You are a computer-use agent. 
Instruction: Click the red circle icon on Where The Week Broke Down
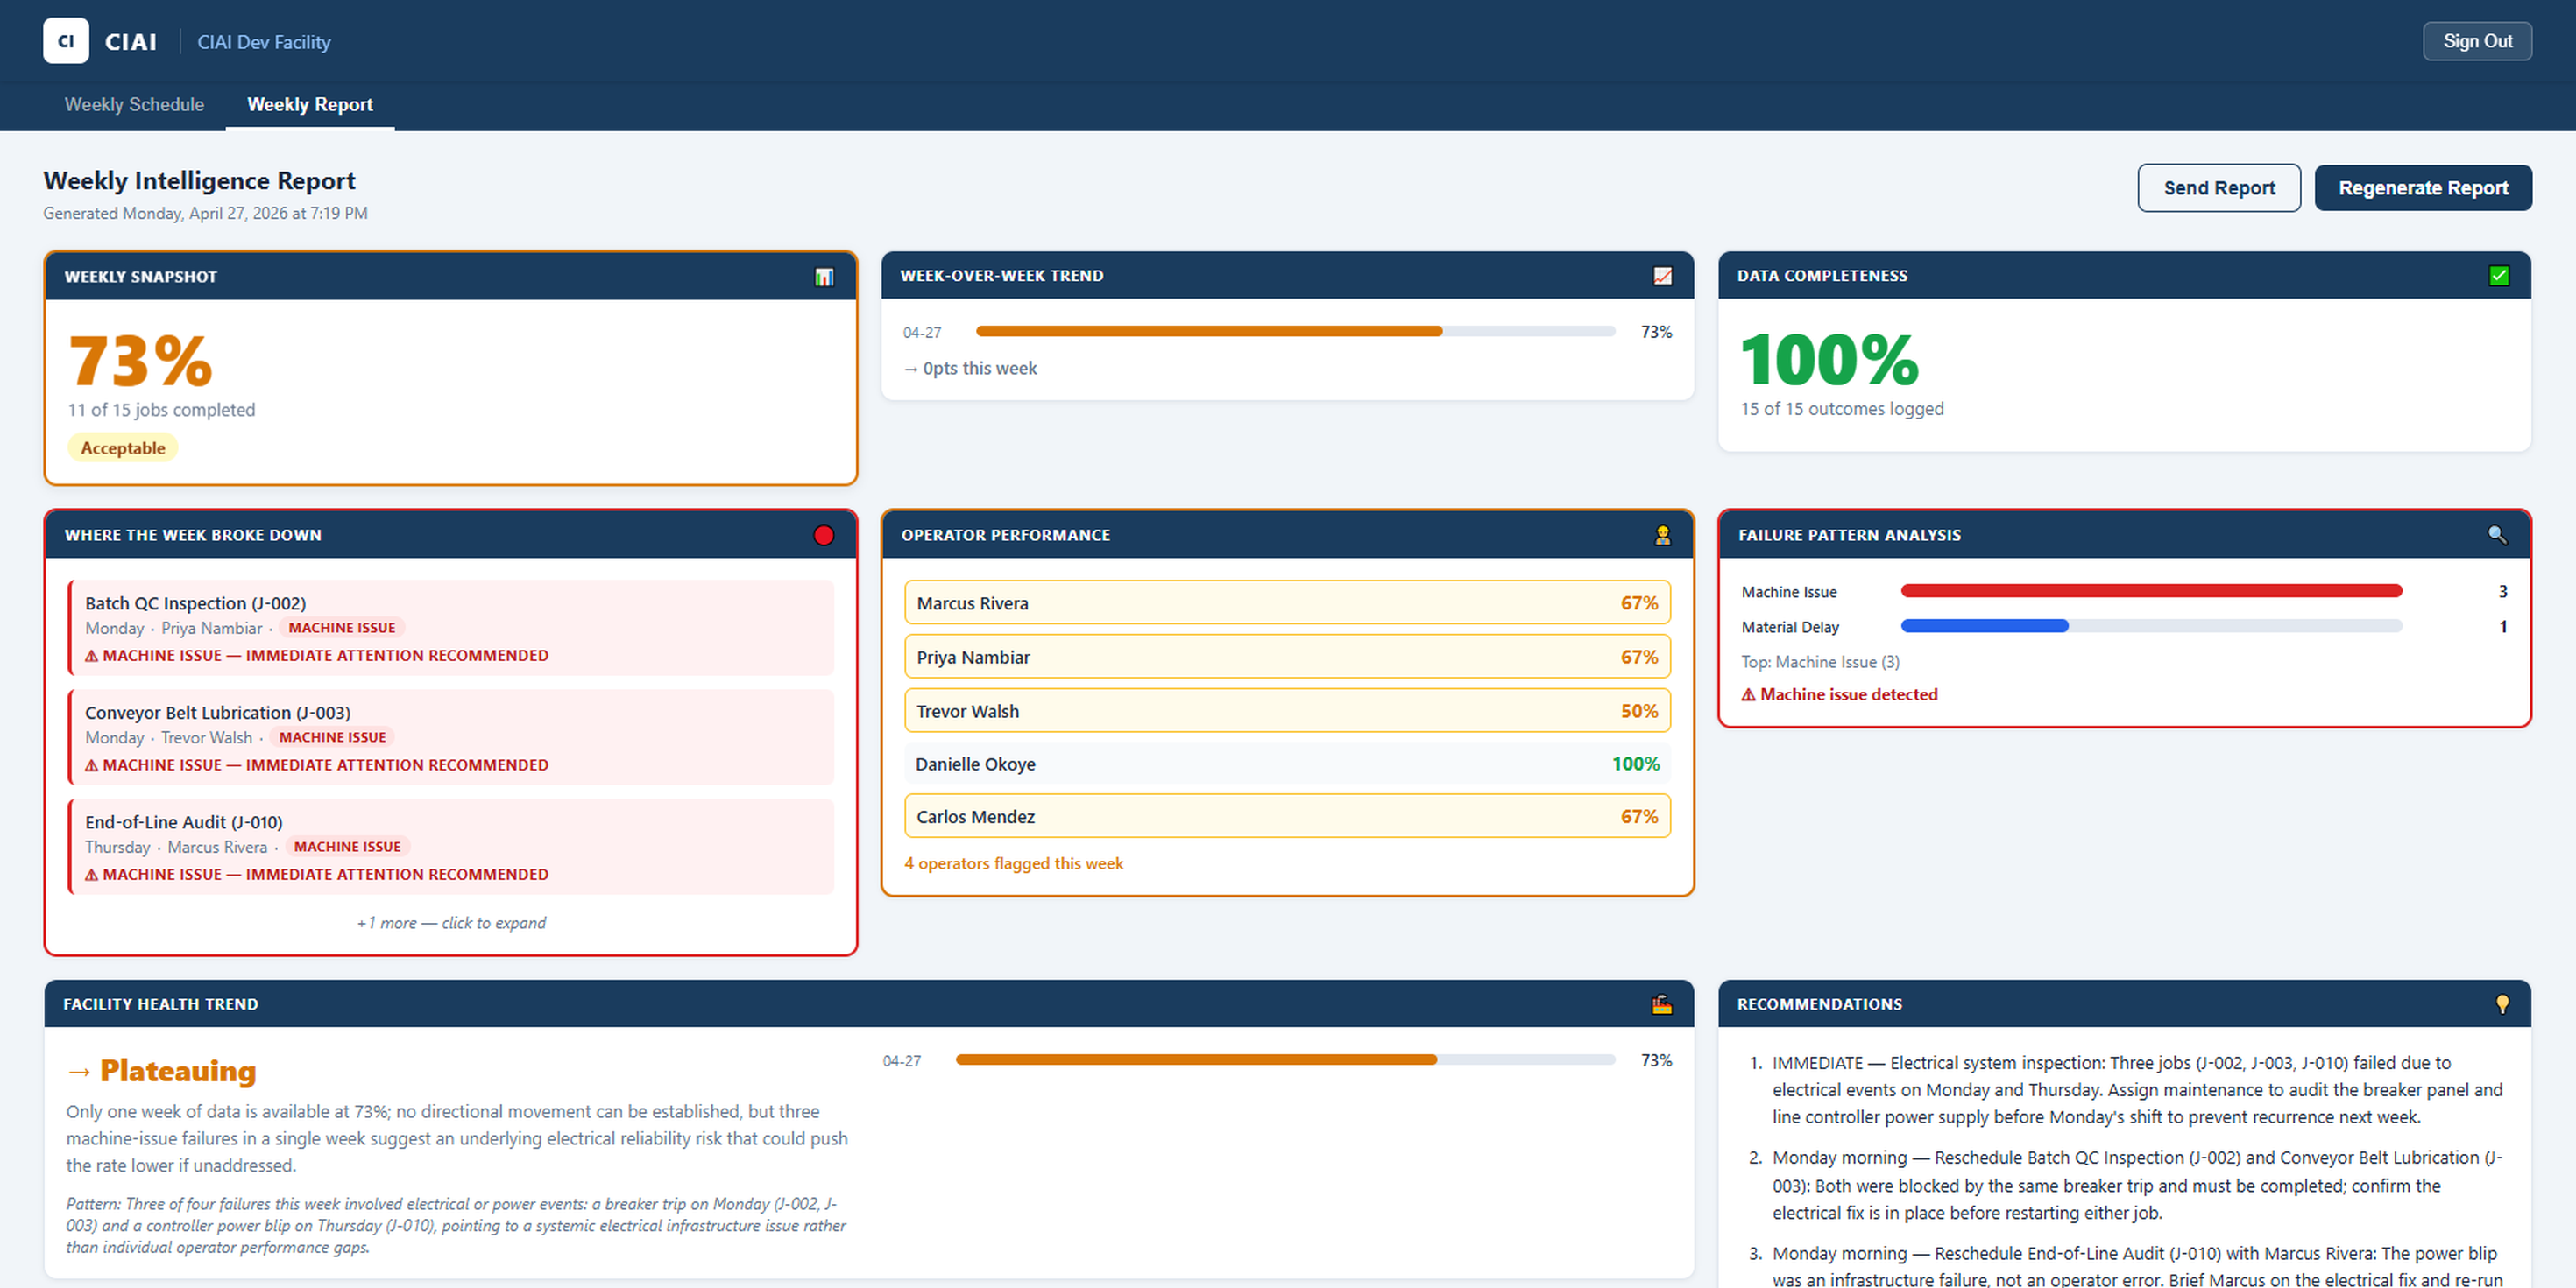[824, 536]
